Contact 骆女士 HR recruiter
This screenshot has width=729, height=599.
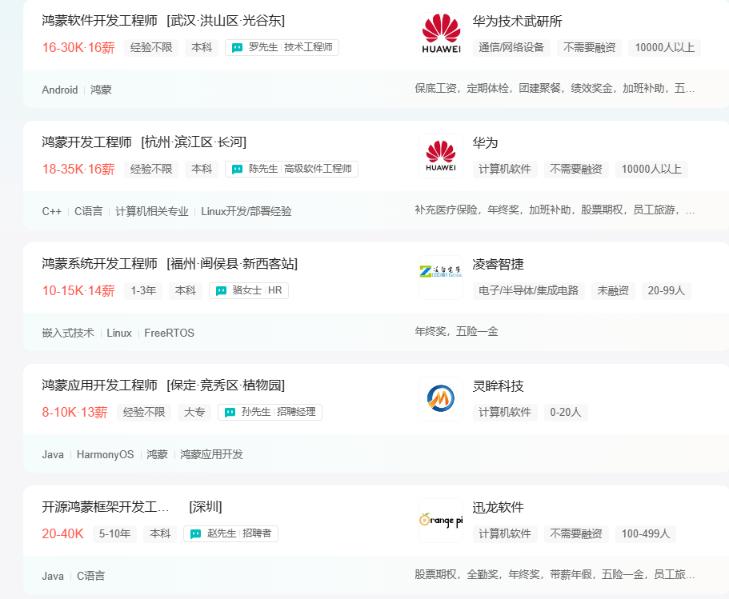(x=249, y=290)
